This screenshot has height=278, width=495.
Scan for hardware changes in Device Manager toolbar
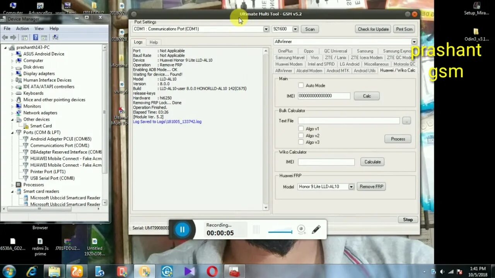pyautogui.click(x=55, y=37)
